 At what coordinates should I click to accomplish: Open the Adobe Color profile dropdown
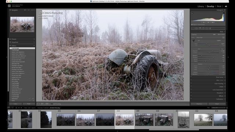[x=199, y=37]
